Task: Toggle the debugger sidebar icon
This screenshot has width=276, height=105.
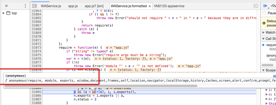Action: click(256, 6)
